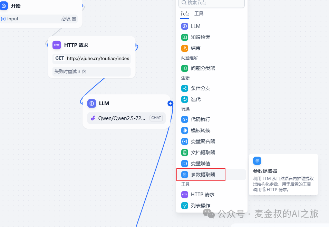The width and height of the screenshot is (329, 227).
Task: Select the 模板转换 icon
Action: [x=185, y=130]
